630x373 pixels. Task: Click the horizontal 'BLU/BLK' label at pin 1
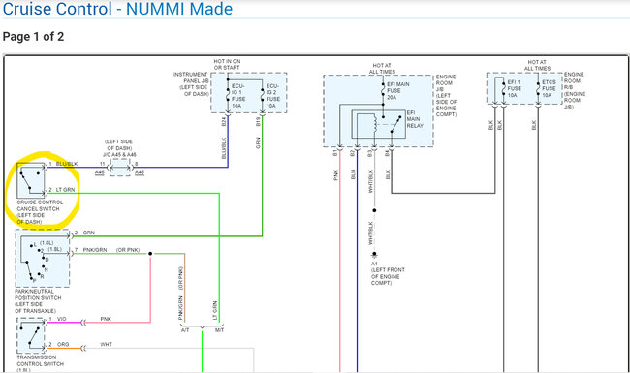[x=67, y=164]
